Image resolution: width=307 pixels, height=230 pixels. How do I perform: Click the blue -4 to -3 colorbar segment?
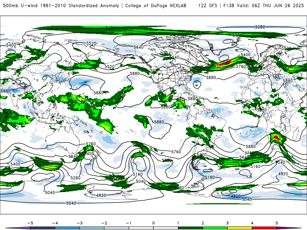(x=67, y=228)
